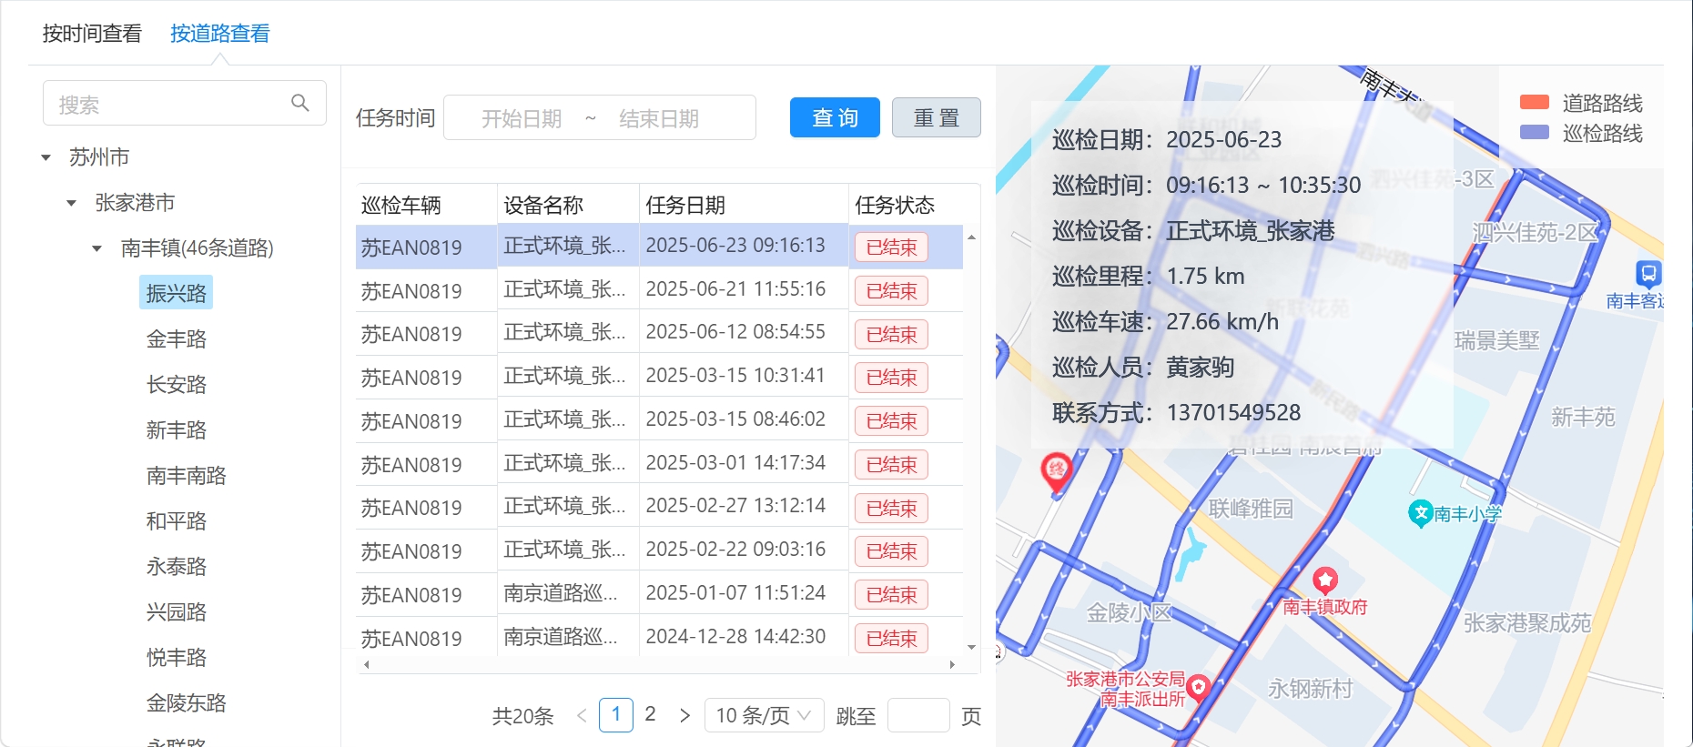Select task row 2025-02-22 09:03:16
The height and width of the screenshot is (747, 1693).
659,550
